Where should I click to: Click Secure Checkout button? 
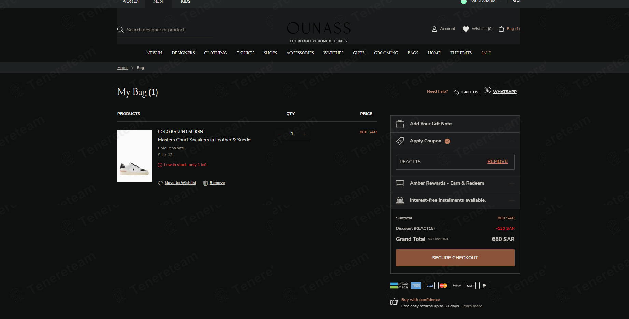click(x=455, y=258)
